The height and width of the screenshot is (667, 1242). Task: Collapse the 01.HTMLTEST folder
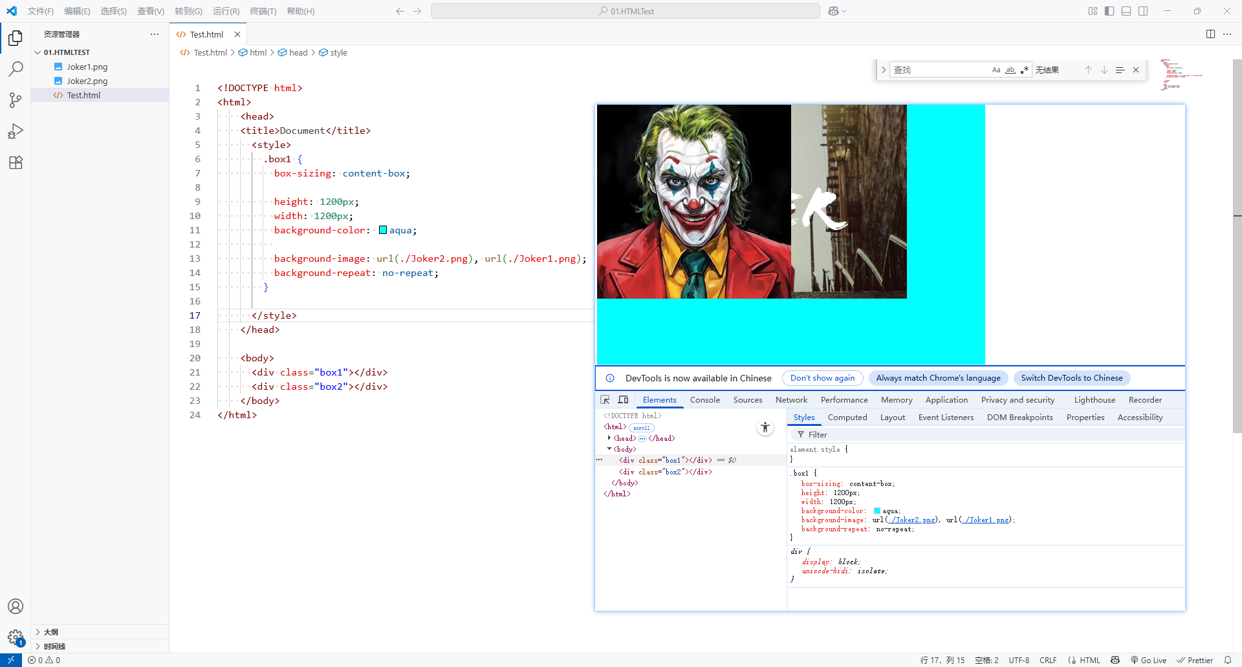[38, 52]
